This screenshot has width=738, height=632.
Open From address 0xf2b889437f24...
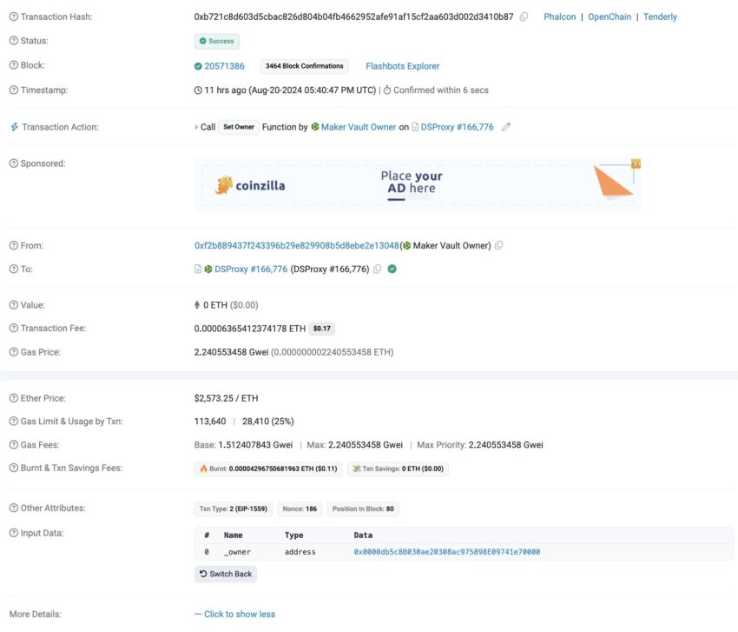click(x=297, y=245)
